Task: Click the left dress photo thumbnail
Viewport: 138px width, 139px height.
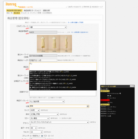Action: coord(43,44)
